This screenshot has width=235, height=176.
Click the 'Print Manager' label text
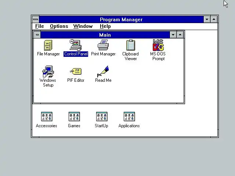coord(103,54)
